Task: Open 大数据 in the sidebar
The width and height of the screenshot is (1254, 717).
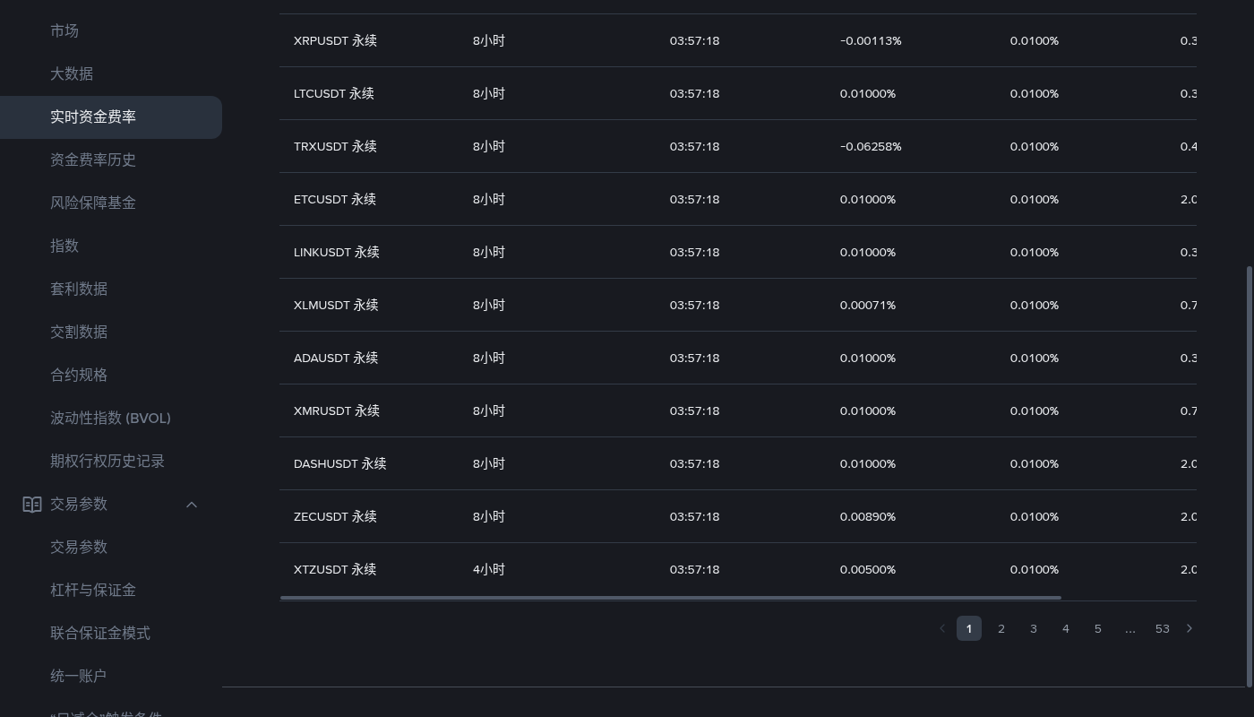Action: coord(72,73)
